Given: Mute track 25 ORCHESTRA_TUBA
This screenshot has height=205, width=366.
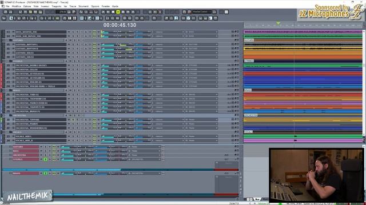Looking at the screenshot, I should [x=69, y=95].
